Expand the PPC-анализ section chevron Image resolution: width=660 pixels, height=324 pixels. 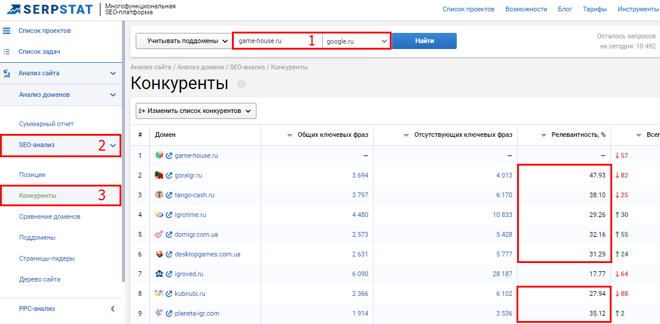click(113, 309)
